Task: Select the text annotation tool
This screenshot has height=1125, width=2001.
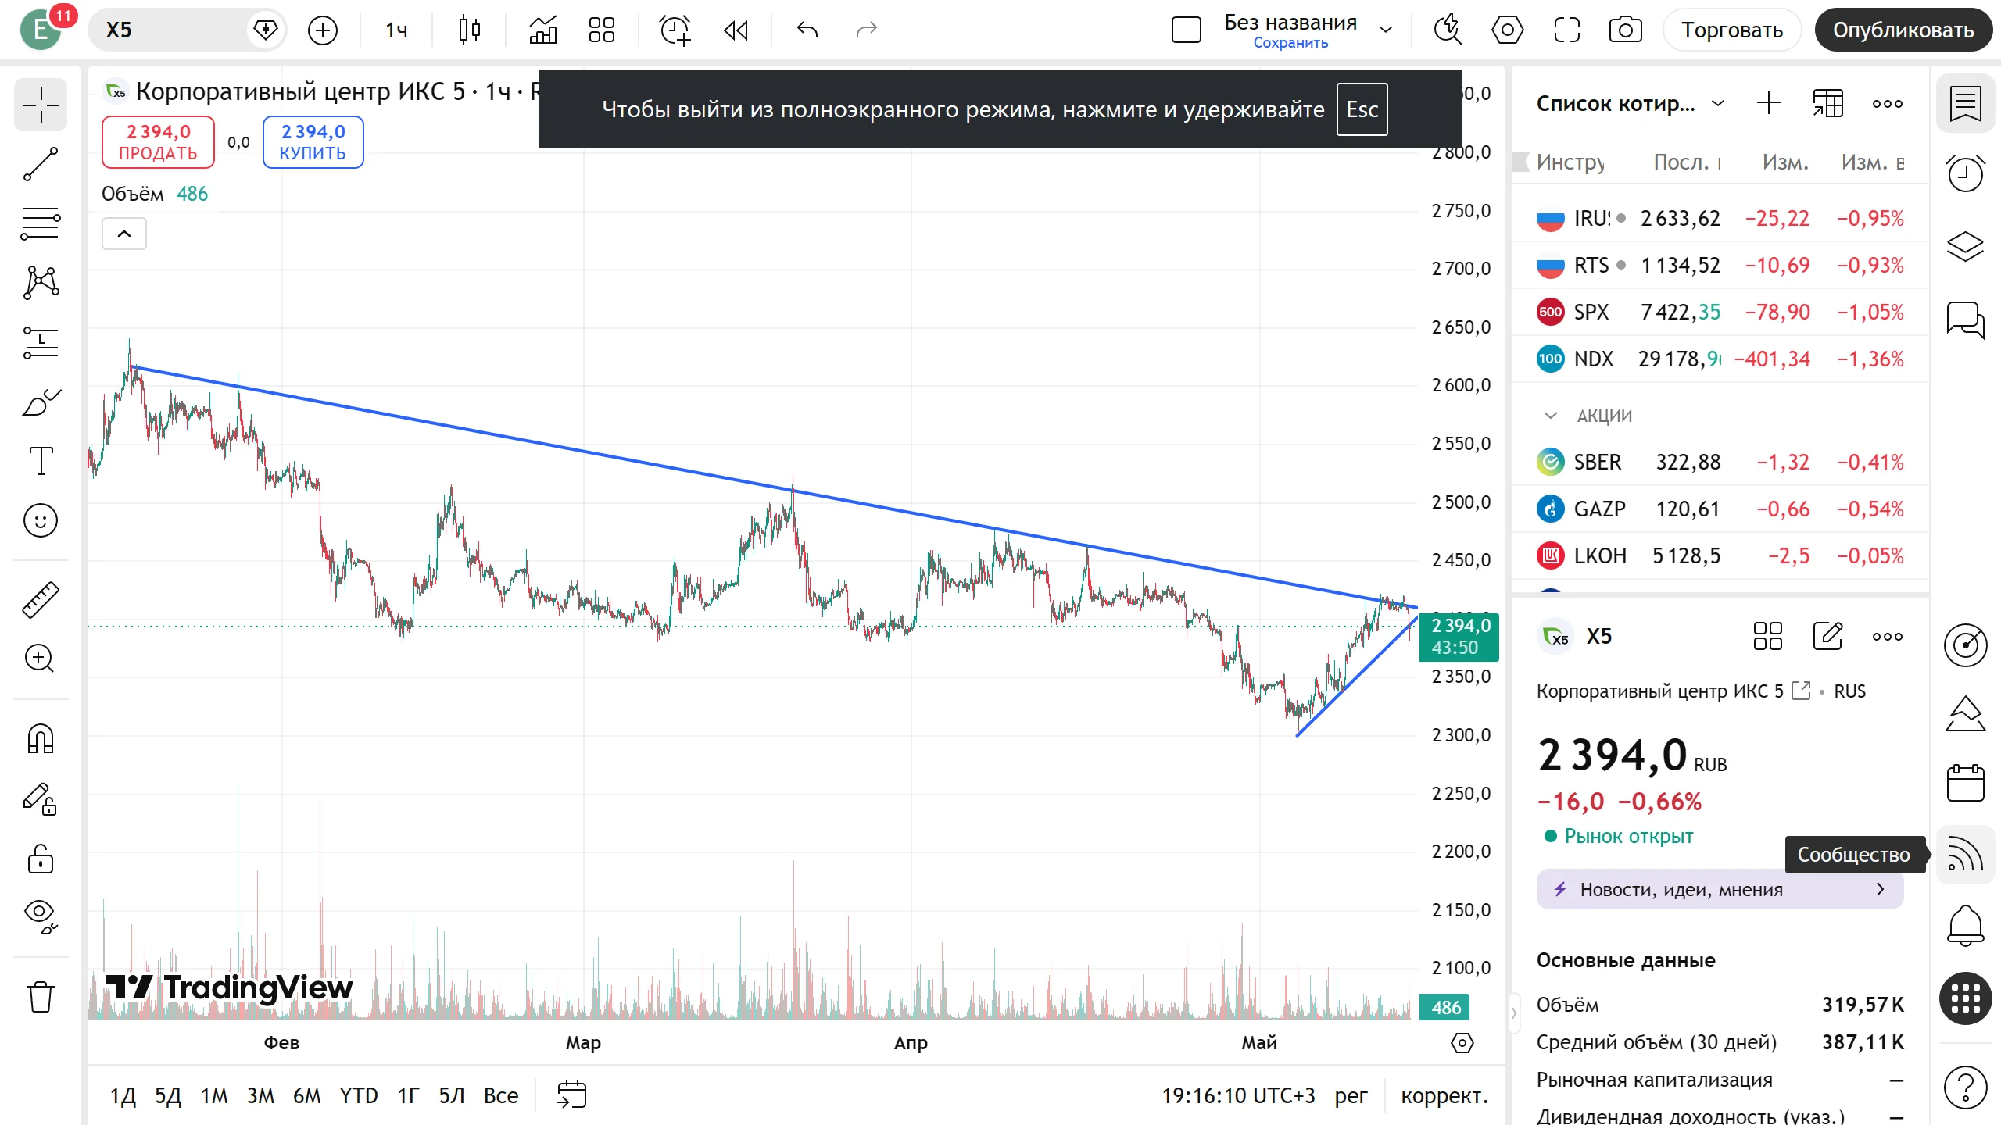Action: pyautogui.click(x=41, y=461)
